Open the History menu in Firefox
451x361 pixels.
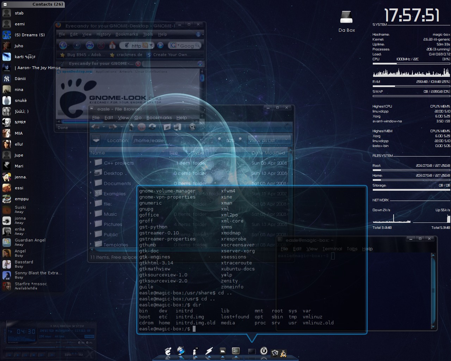[x=103, y=34]
